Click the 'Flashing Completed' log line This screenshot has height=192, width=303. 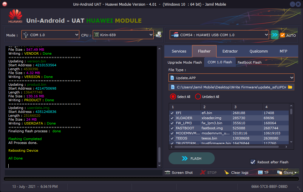tap(25, 139)
